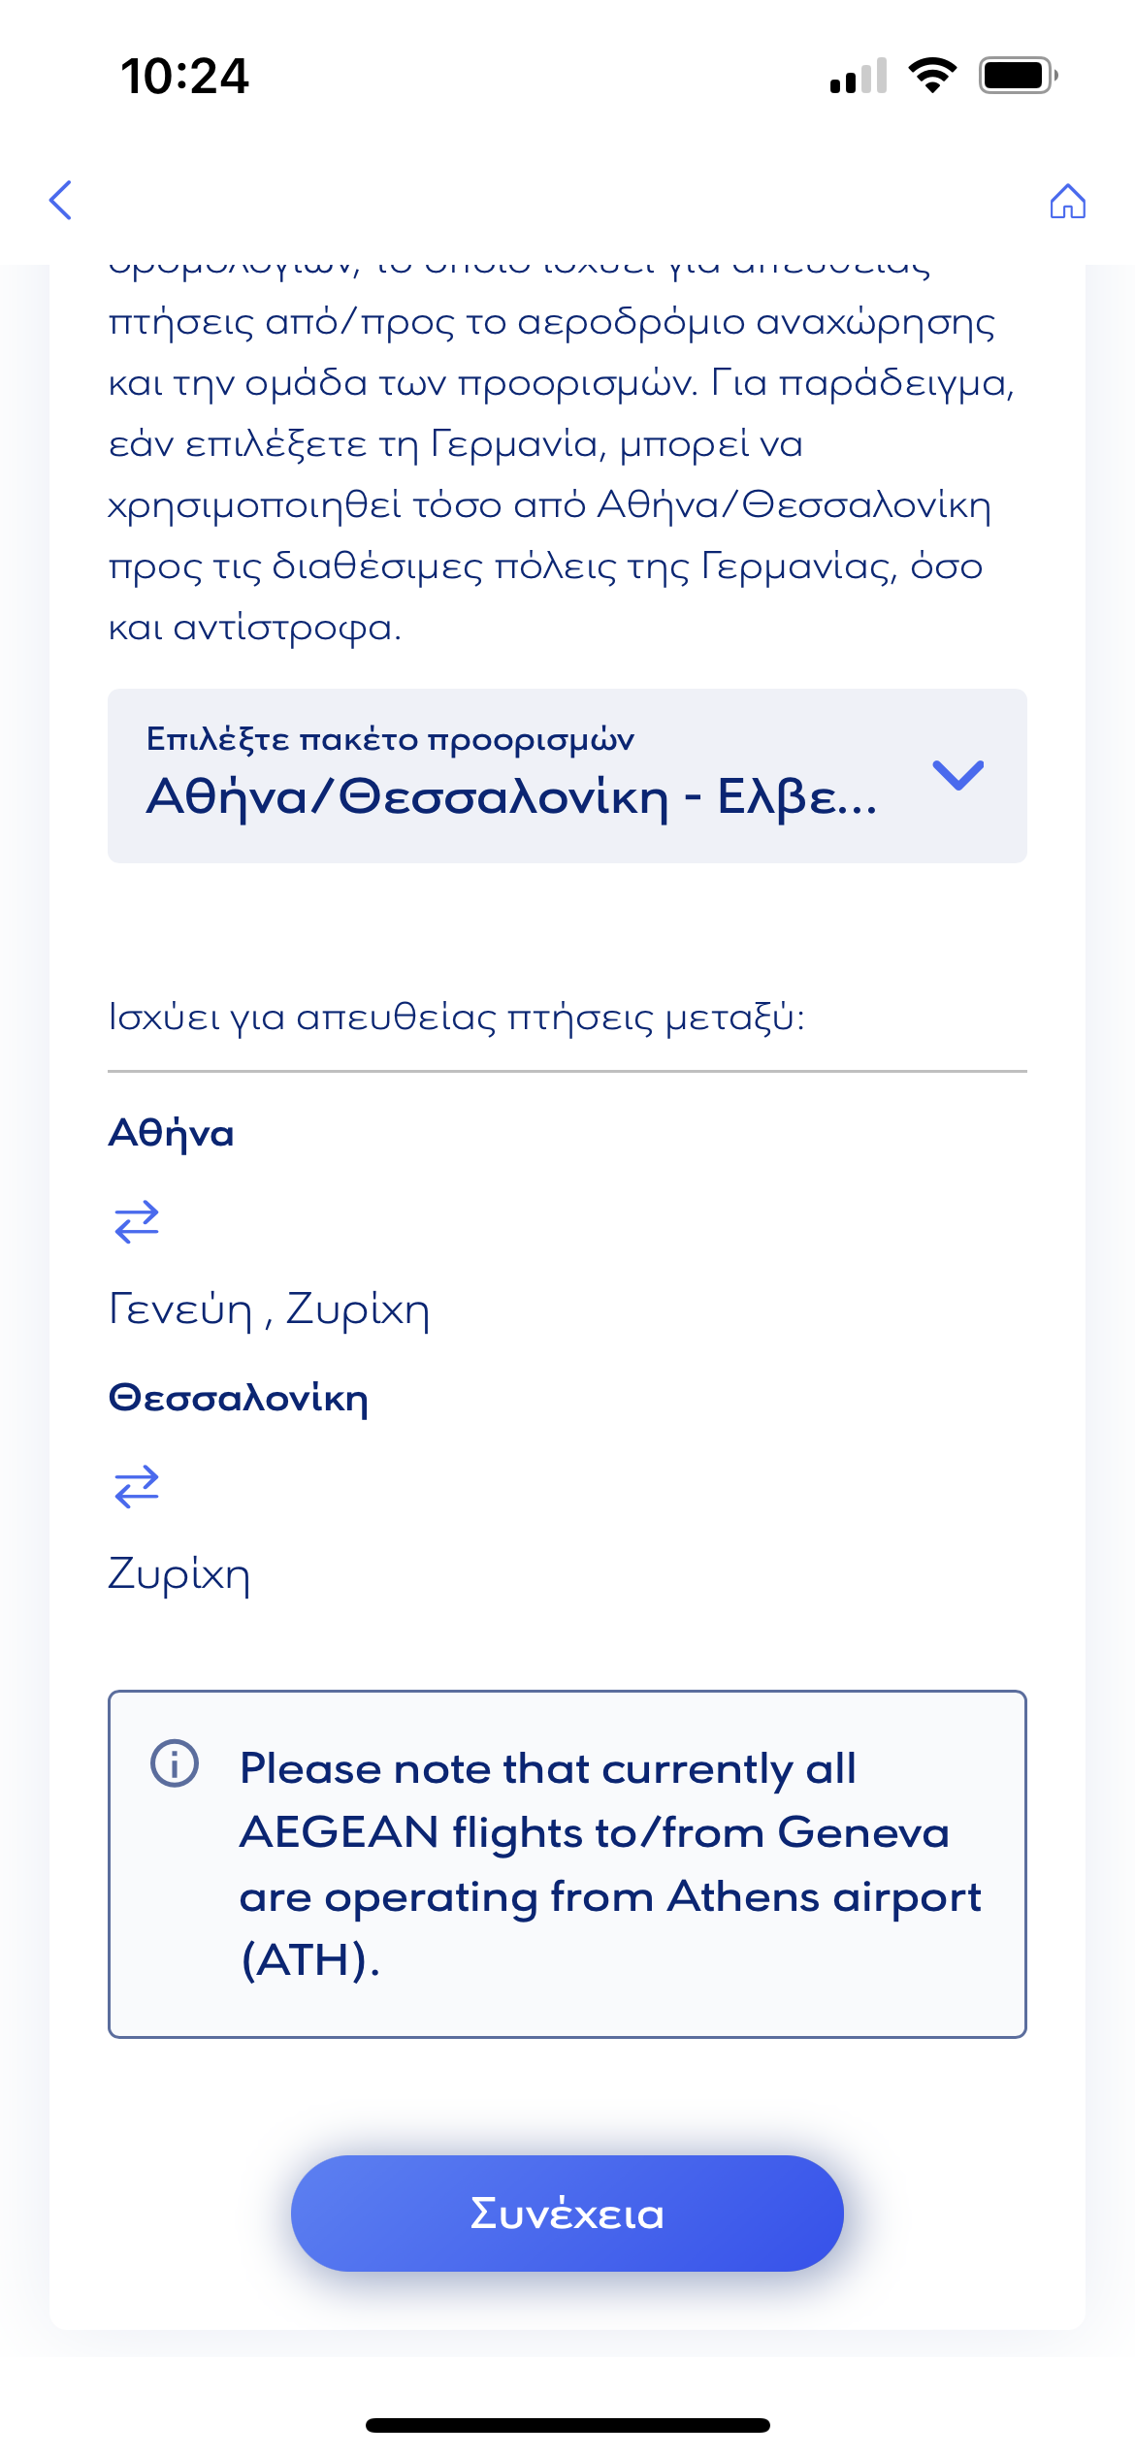Tap the Ζυρίχη destination under Θεσσαλονίκη
This screenshot has height=2456, width=1135.
tap(179, 1573)
